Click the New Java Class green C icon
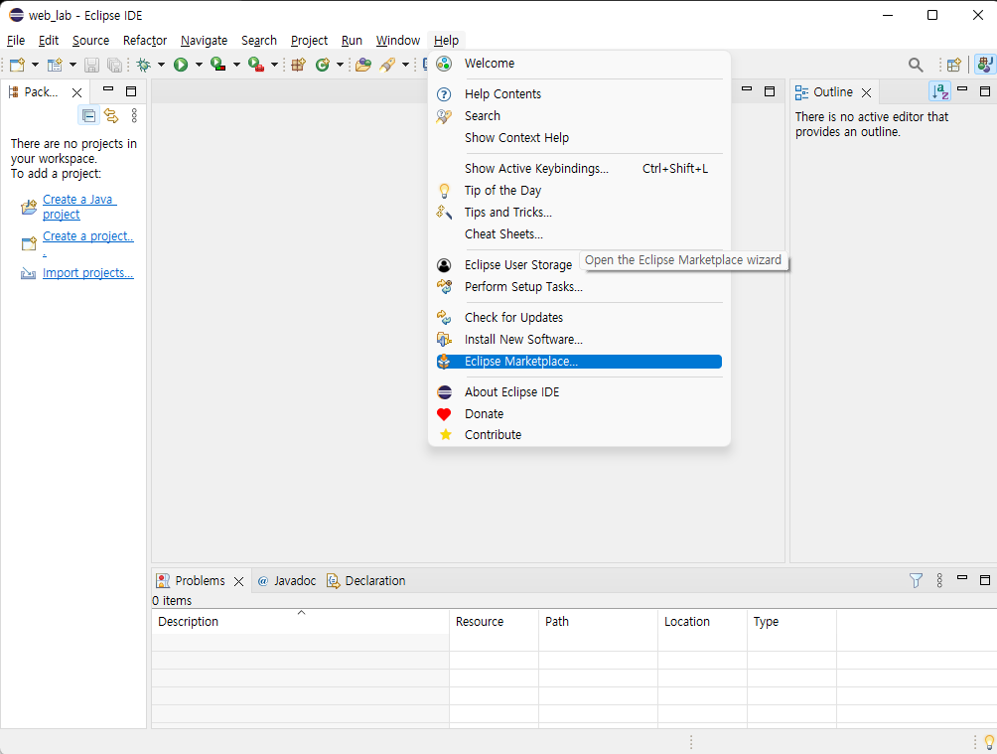The image size is (997, 754). (x=323, y=65)
